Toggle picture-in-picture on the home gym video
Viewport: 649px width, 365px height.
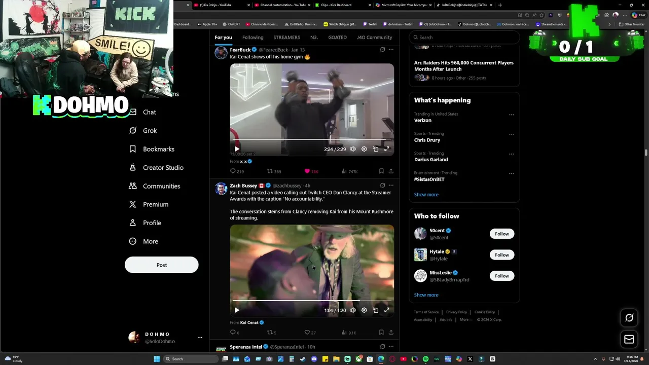(376, 149)
